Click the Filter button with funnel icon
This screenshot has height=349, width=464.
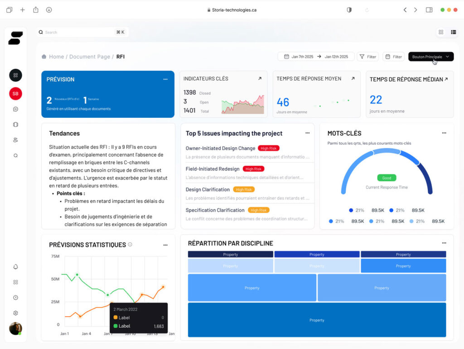coord(368,57)
